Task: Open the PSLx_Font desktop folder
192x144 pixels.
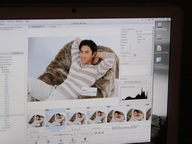Action: (159, 60)
